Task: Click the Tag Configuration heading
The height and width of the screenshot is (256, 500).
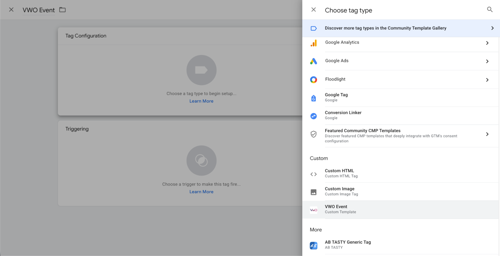Action: point(86,36)
